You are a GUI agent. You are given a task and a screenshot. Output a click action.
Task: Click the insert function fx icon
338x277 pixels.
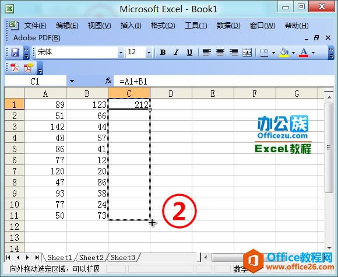[108, 81]
